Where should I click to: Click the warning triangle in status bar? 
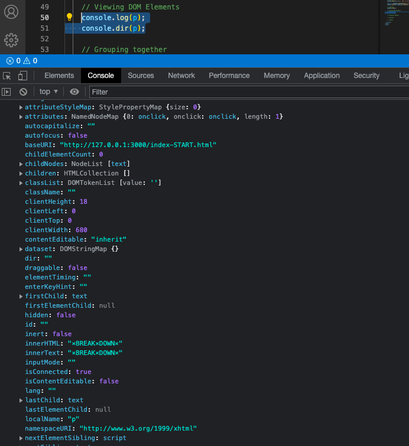pos(27,61)
